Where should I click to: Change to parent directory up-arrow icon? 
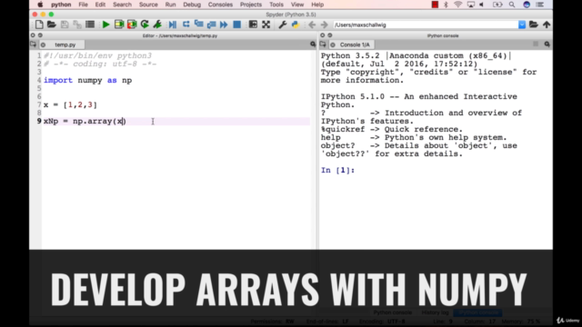547,25
